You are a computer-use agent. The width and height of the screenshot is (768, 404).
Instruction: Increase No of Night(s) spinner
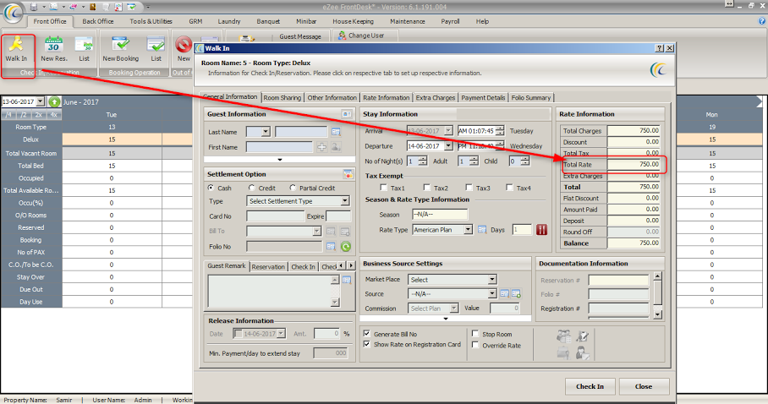coord(423,159)
